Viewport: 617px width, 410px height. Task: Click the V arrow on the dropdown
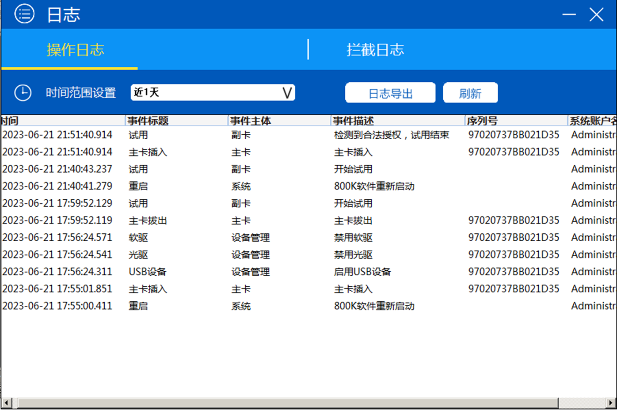286,92
